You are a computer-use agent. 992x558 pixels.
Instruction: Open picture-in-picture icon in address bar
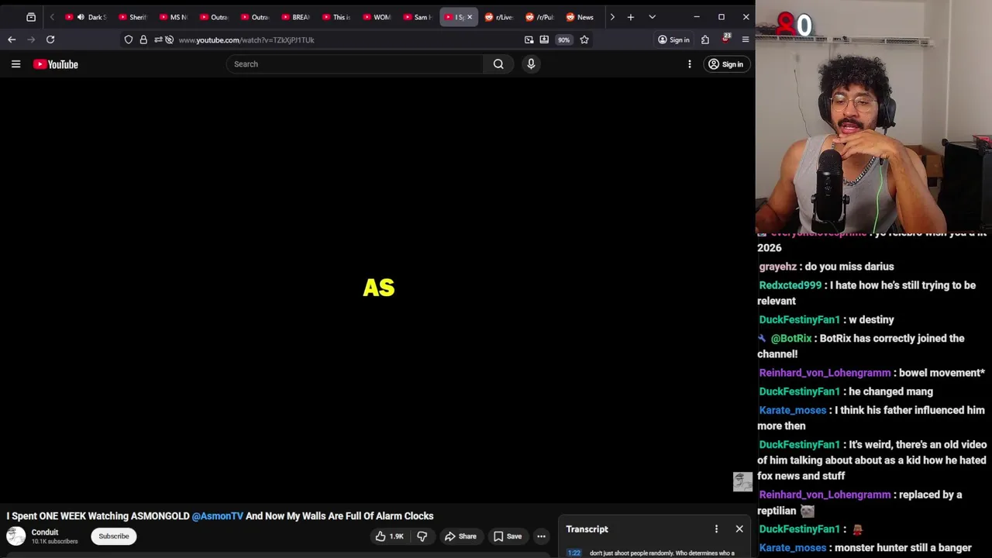[x=529, y=40]
